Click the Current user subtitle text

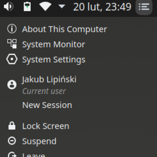pos(44,91)
